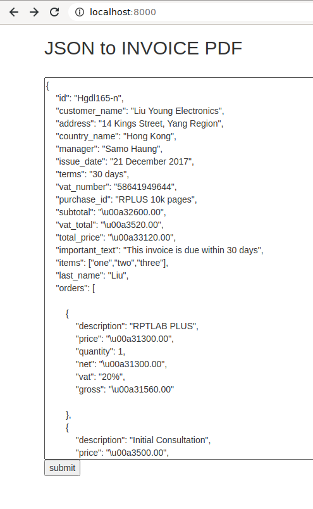The width and height of the screenshot is (313, 509).
Task: Select the JSON to INVOICE PDF heading
Action: (143, 48)
